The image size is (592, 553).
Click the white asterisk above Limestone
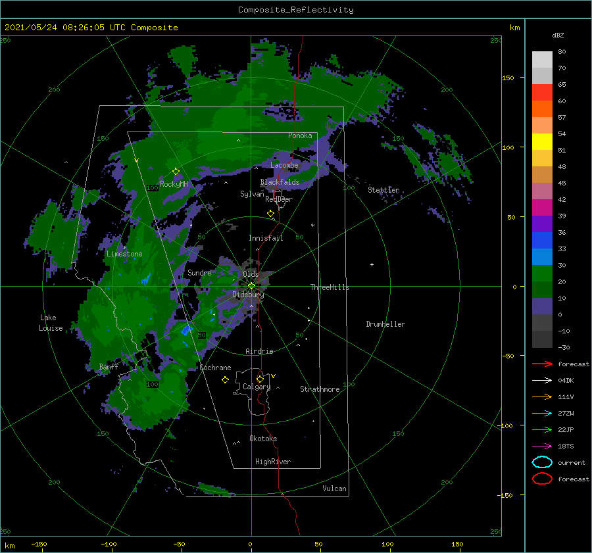124,248
